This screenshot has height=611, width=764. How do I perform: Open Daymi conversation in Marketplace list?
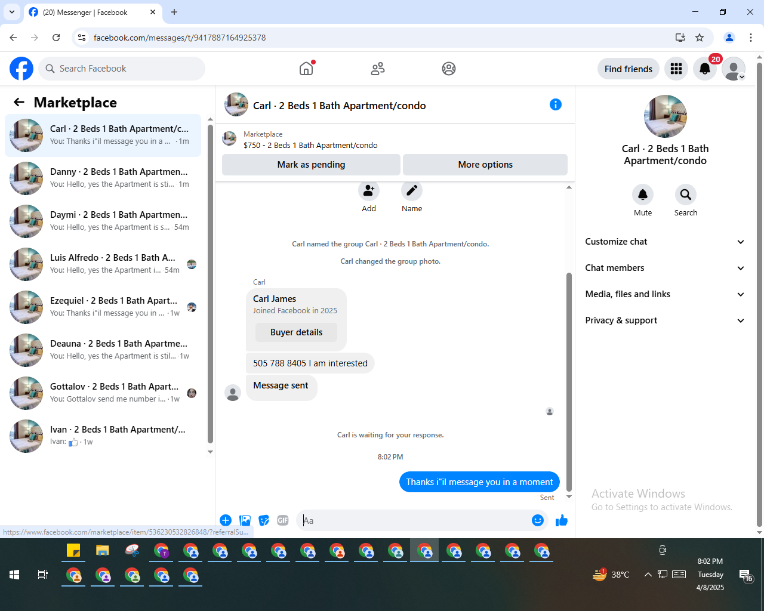[103, 221]
